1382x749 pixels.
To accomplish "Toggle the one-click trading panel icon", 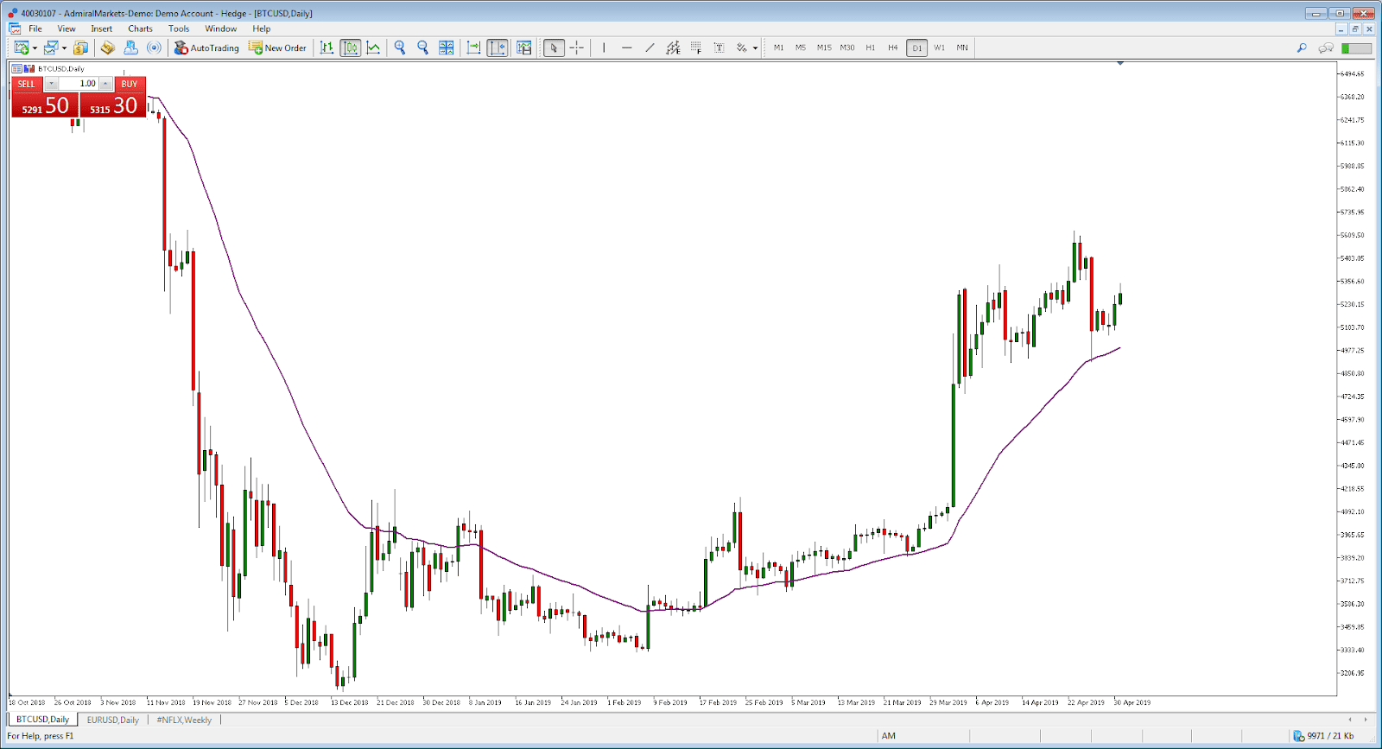I will [x=16, y=68].
